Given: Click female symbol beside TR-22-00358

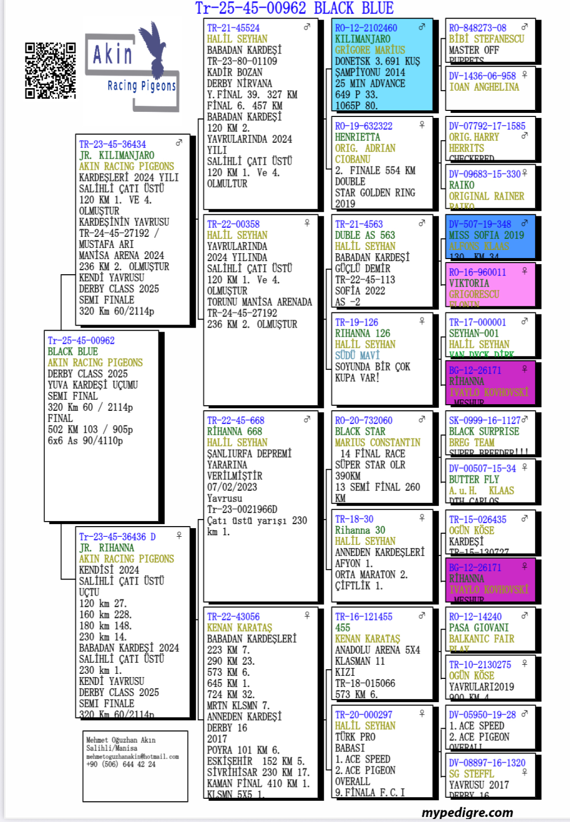Looking at the screenshot, I should point(307,223).
